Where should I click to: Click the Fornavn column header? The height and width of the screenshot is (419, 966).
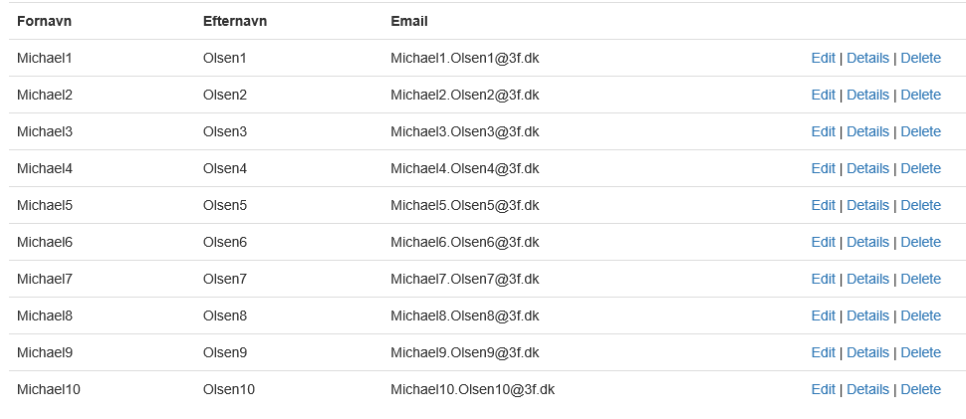tap(45, 21)
